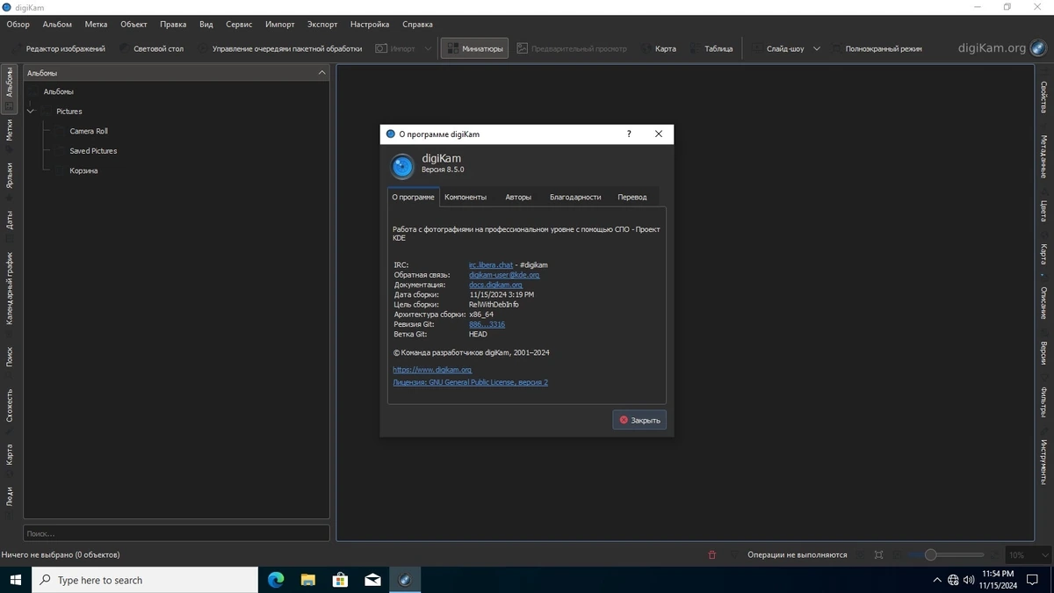The height and width of the screenshot is (593, 1054).
Task: Open the https://www.digikam.org link
Action: click(x=432, y=370)
